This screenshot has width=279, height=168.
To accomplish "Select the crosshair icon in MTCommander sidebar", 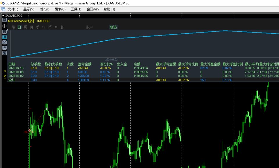I will [x=4, y=26].
